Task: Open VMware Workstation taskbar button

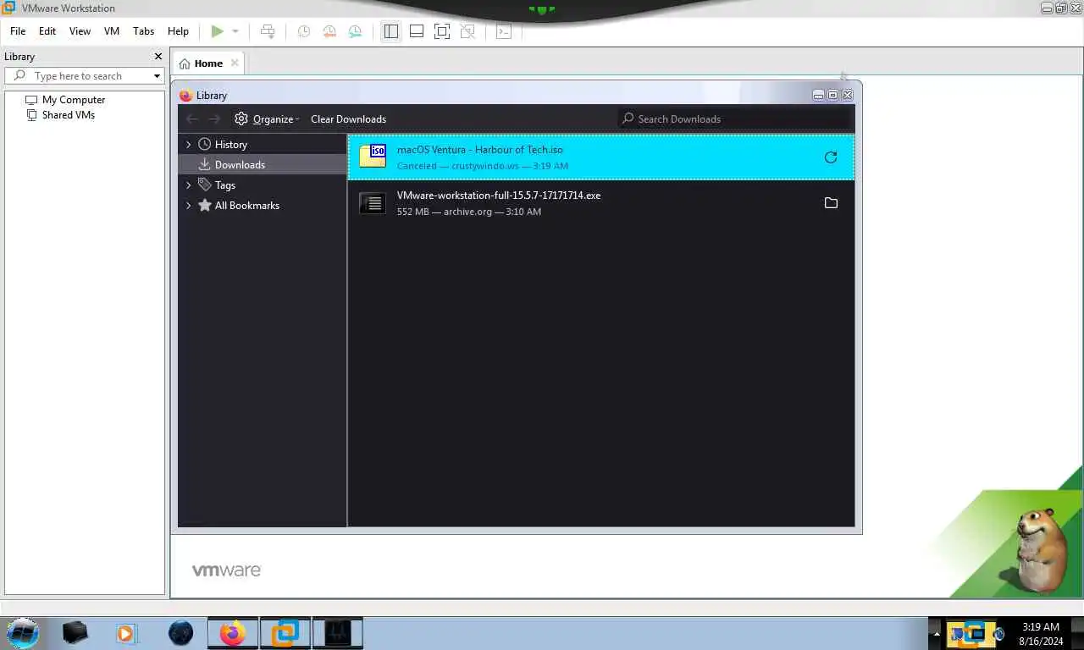Action: tap(285, 633)
